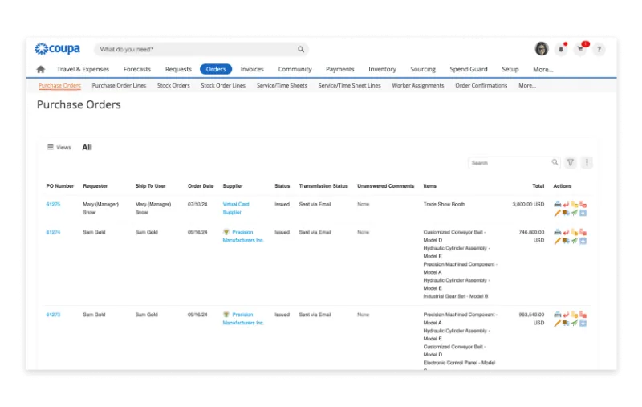The height and width of the screenshot is (407, 642).
Task: Click the yellow document icon for PO 61275
Action: pyautogui.click(x=575, y=204)
